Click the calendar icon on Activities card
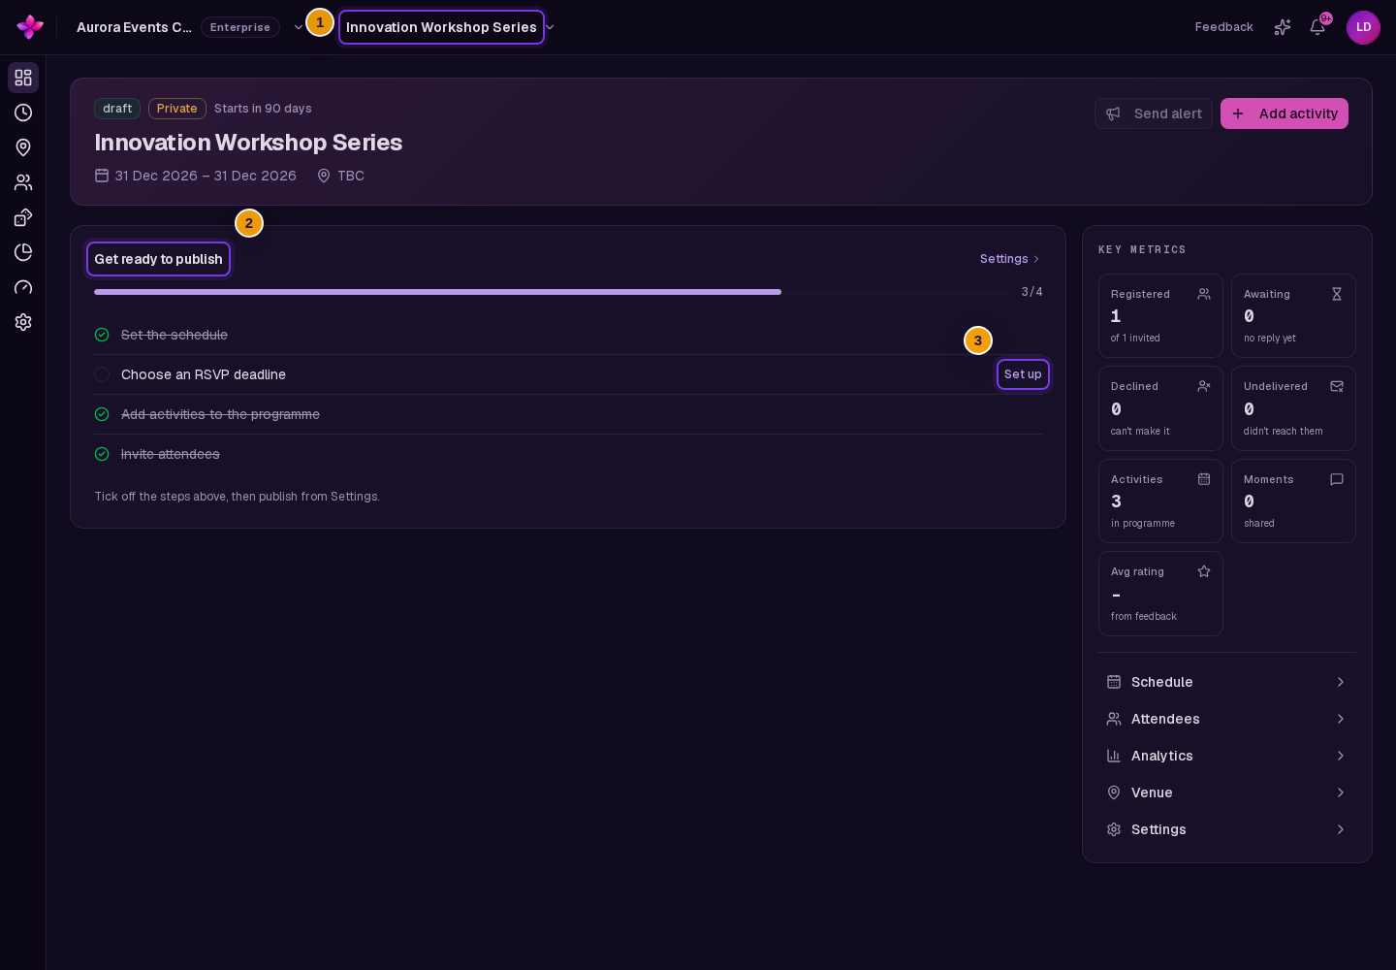 pyautogui.click(x=1204, y=479)
